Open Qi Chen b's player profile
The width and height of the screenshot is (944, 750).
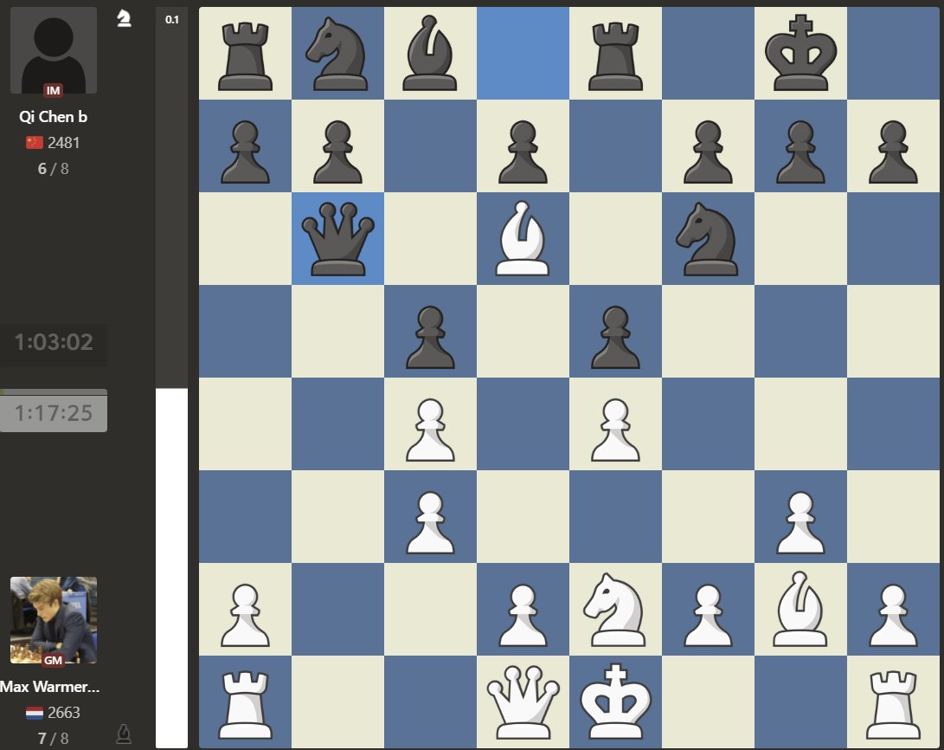(x=54, y=116)
